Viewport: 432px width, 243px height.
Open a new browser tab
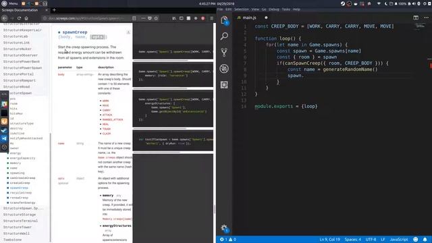54,10
